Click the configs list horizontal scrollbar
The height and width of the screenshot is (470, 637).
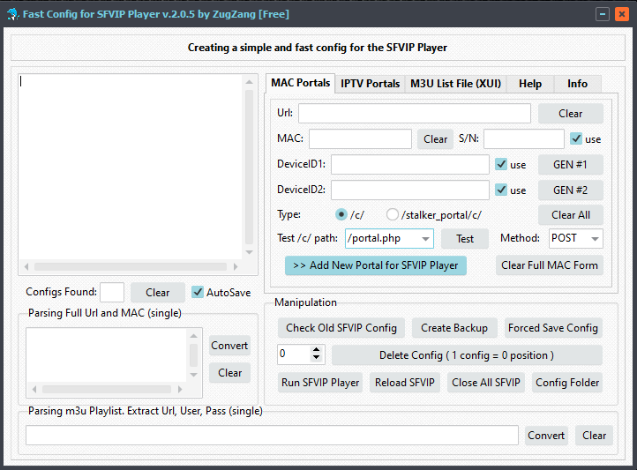131,266
